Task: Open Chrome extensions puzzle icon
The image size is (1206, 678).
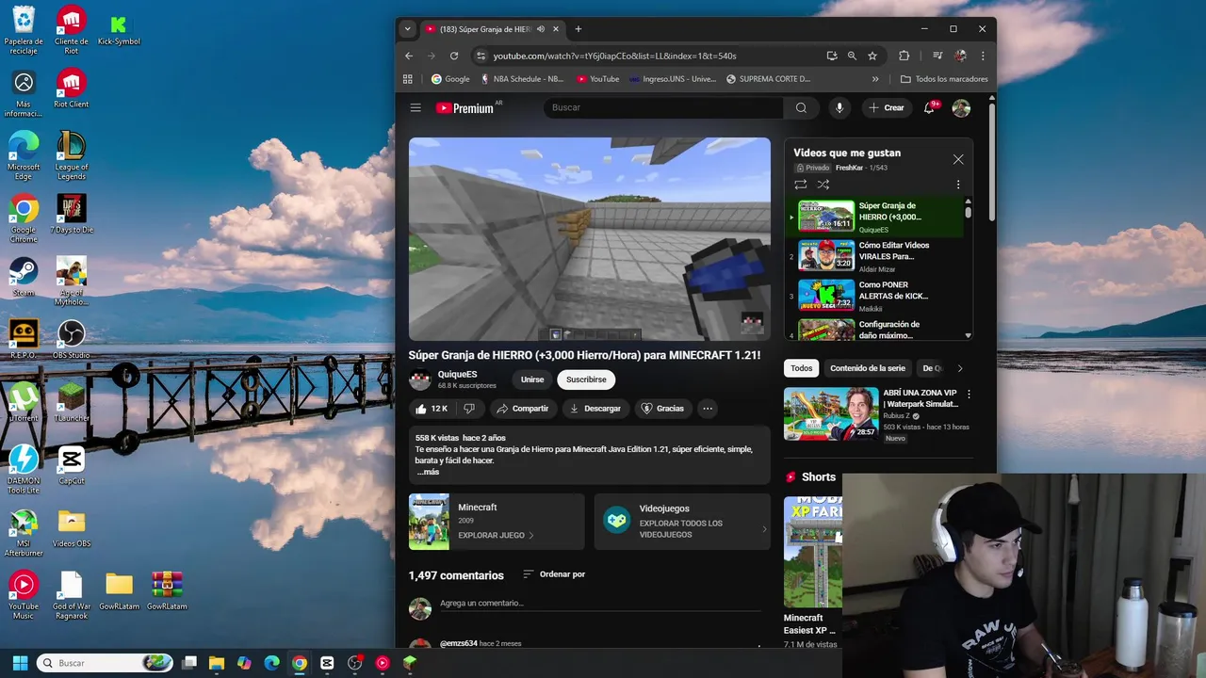Action: tap(904, 56)
